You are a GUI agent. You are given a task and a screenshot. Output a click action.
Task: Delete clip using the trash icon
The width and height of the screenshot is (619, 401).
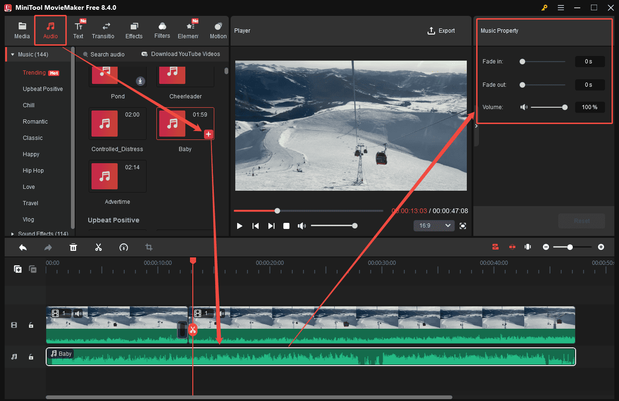[x=73, y=247]
